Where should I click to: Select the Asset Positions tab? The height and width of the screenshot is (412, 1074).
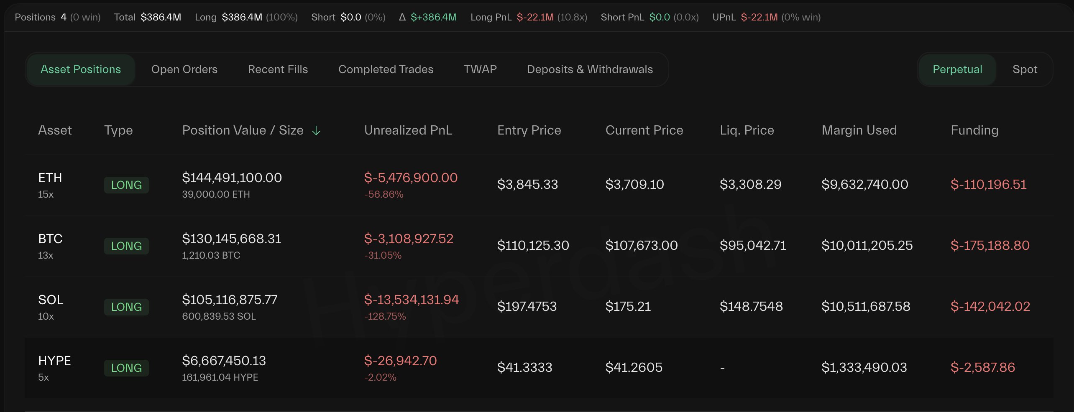(81, 69)
